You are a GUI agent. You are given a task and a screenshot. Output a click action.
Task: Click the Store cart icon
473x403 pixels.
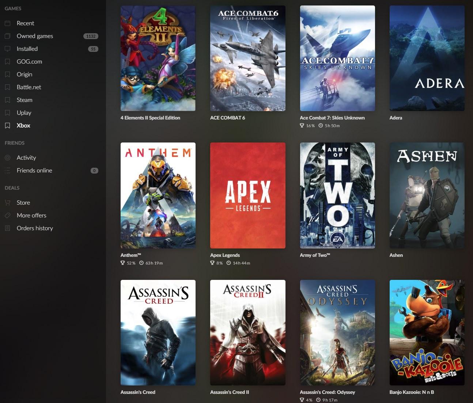[x=7, y=203]
